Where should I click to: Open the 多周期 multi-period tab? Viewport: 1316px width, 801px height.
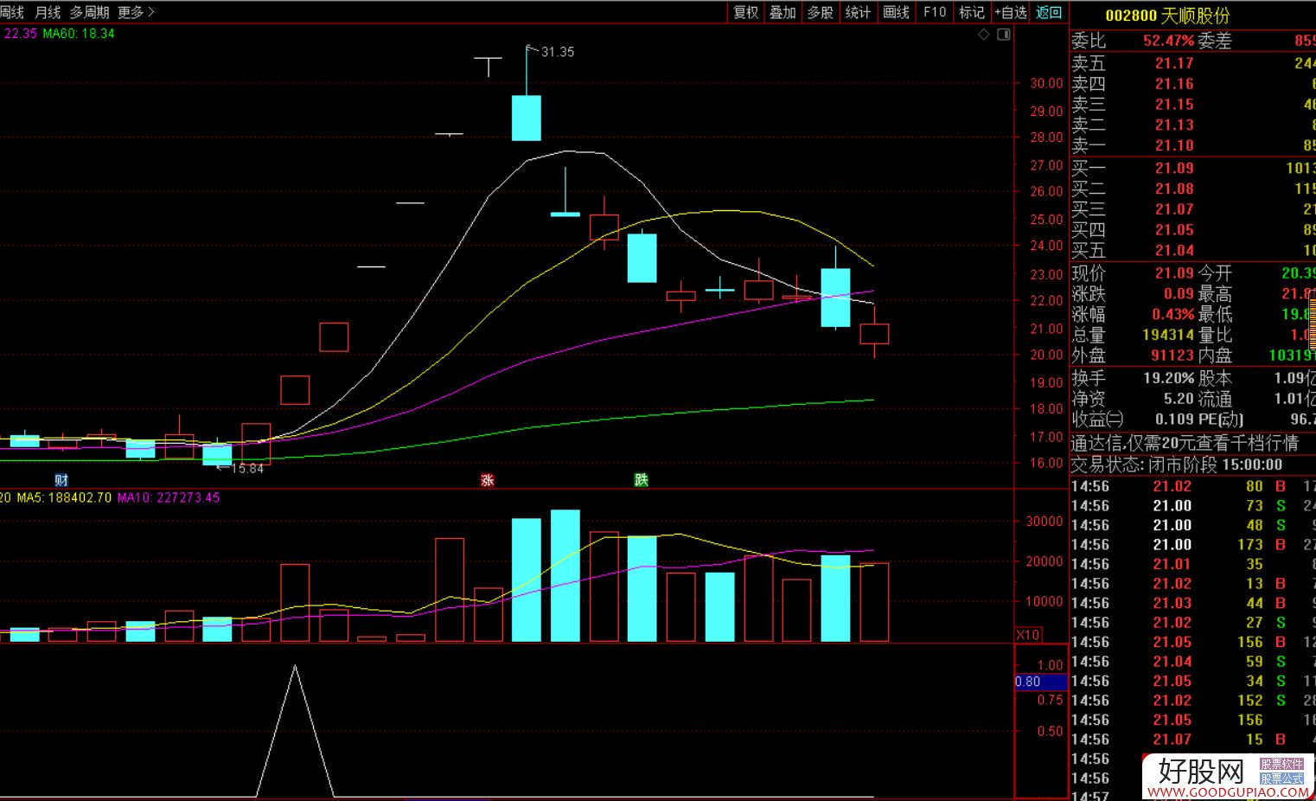pyautogui.click(x=90, y=12)
